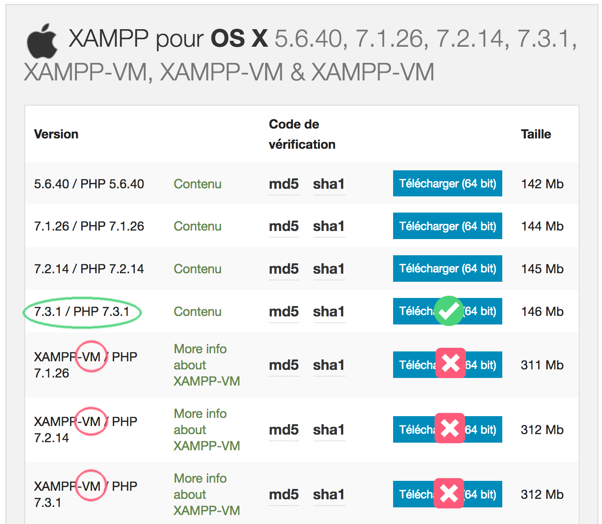Image resolution: width=602 pixels, height=524 pixels.
Task: Show sha1 checksum for XAMPP-VM PHP 7.2.14
Action: click(329, 430)
